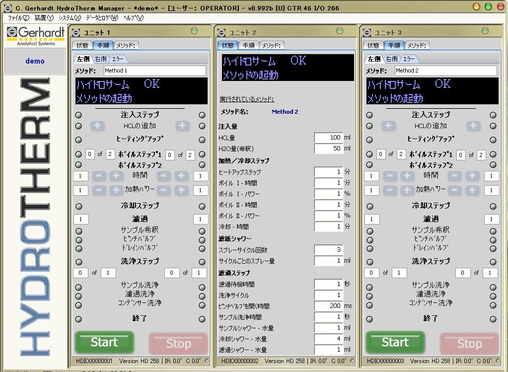Select the 状態 tab in ユニット 2
This screenshot has width=508, height=372.
coord(228,45)
